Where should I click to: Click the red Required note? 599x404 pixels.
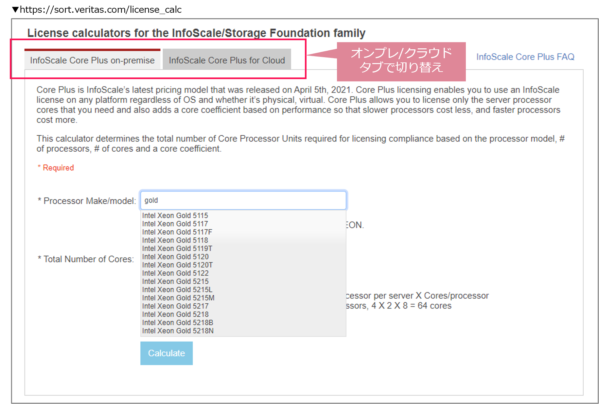click(56, 168)
